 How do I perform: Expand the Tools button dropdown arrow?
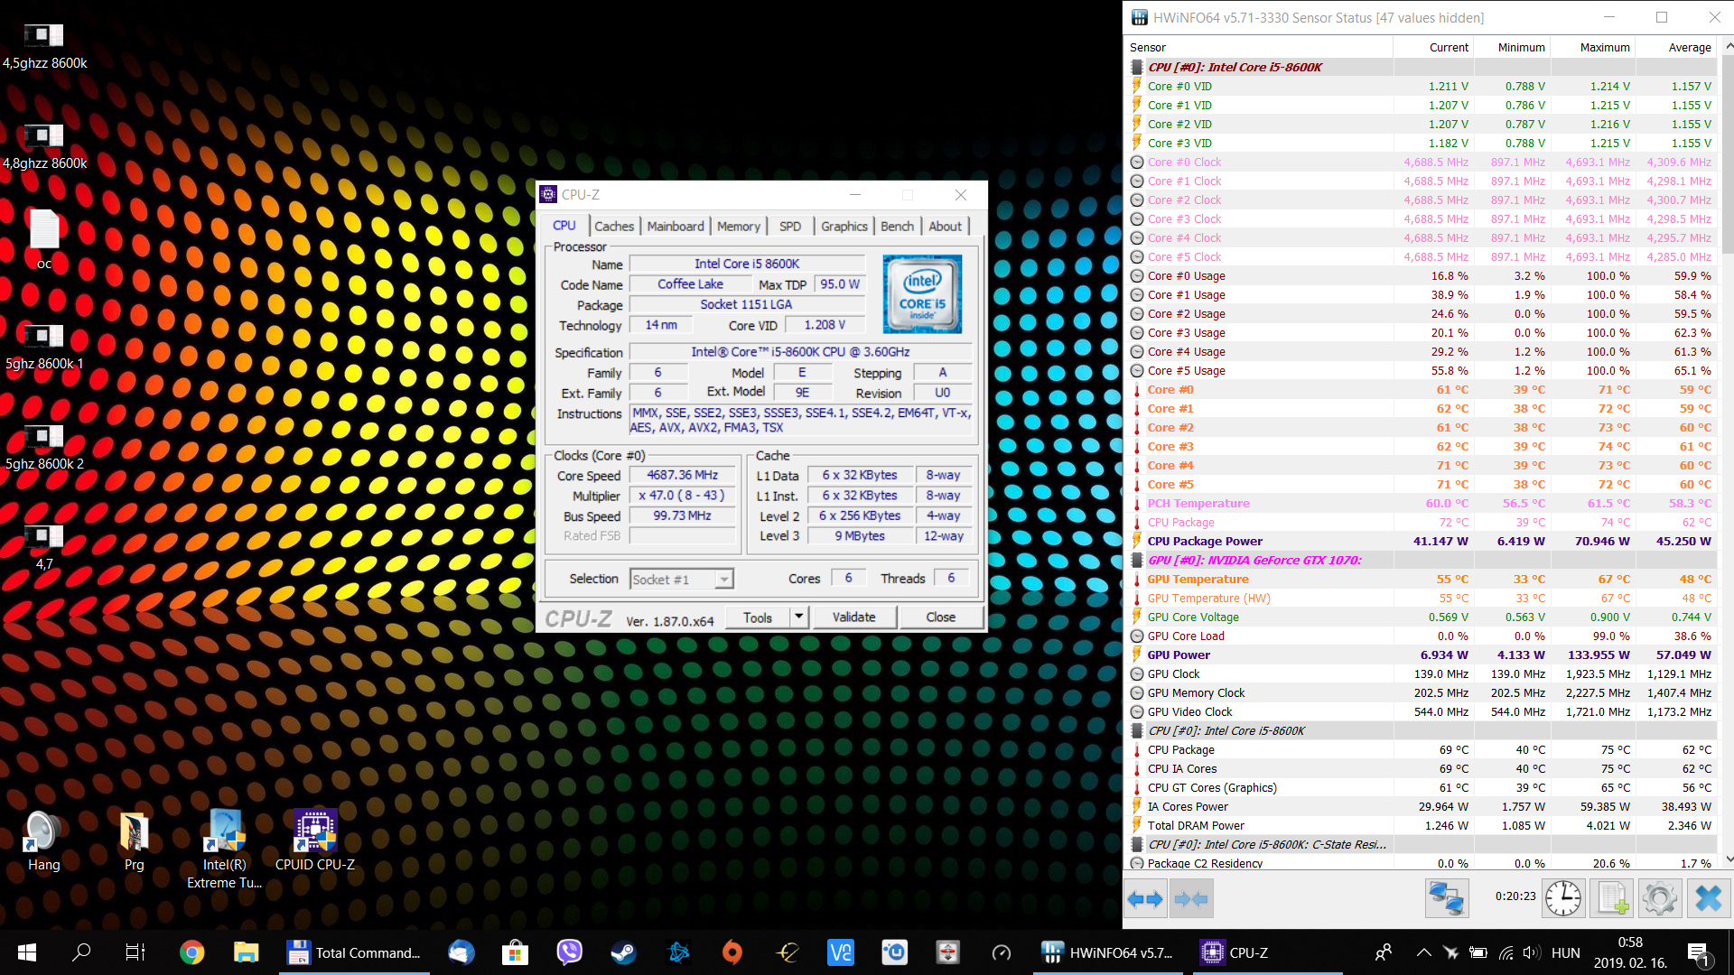click(x=798, y=617)
